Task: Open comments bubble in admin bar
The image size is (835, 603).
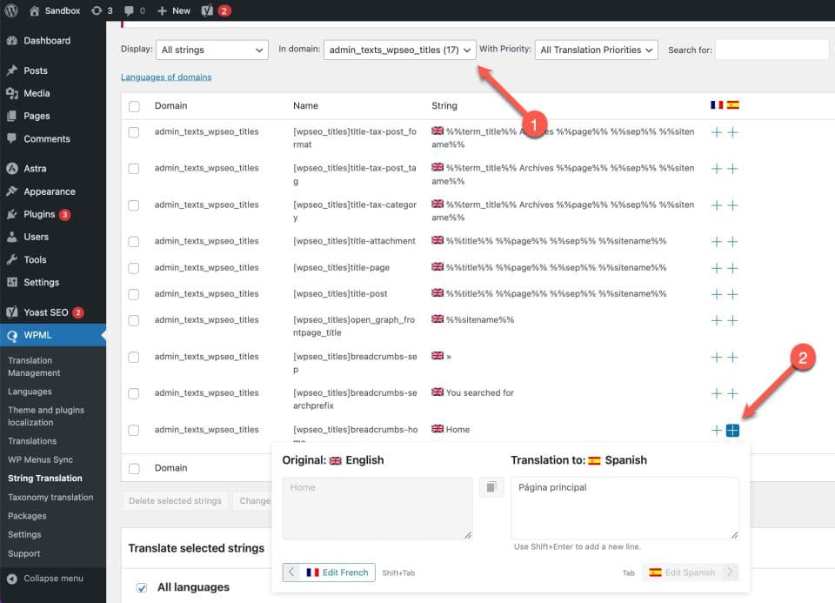Action: tap(129, 10)
